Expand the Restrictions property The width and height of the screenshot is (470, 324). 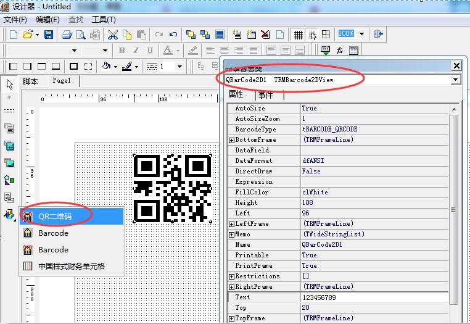coord(231,276)
